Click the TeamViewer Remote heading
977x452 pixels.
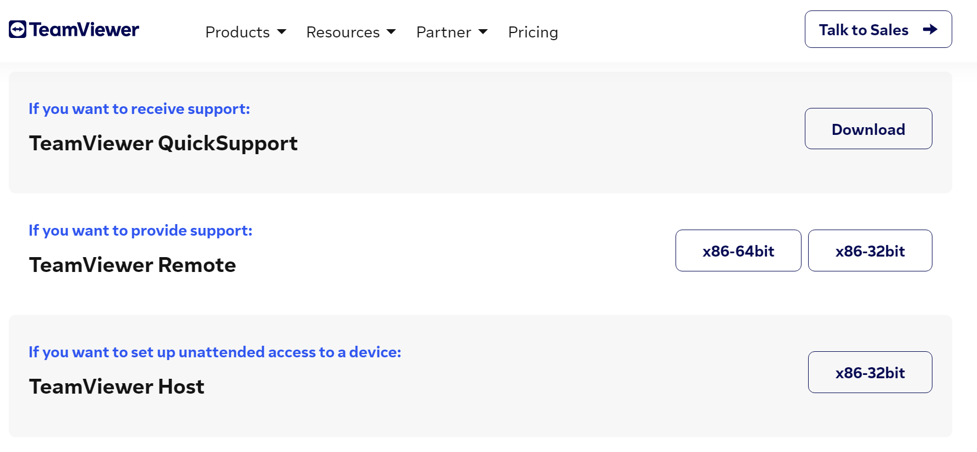[x=132, y=265]
